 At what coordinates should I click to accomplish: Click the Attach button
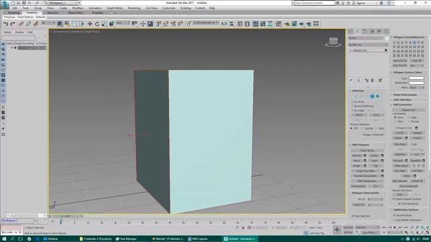tap(399, 138)
